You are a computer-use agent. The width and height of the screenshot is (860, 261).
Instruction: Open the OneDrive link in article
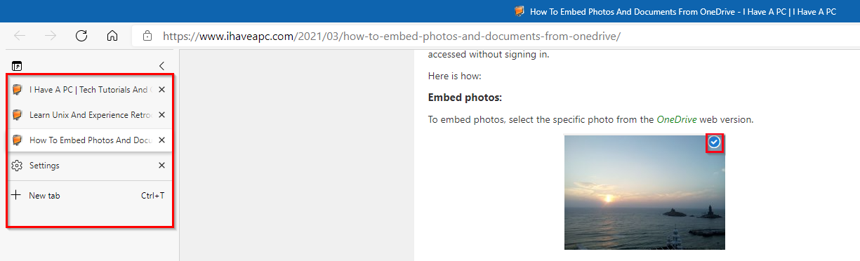point(677,119)
